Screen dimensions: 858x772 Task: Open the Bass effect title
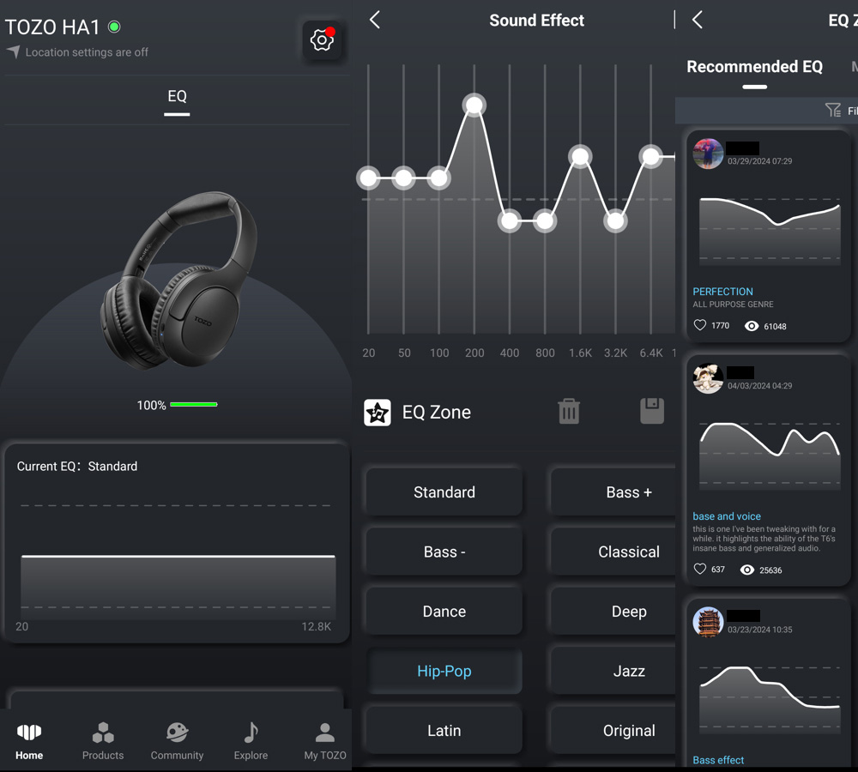coord(718,760)
